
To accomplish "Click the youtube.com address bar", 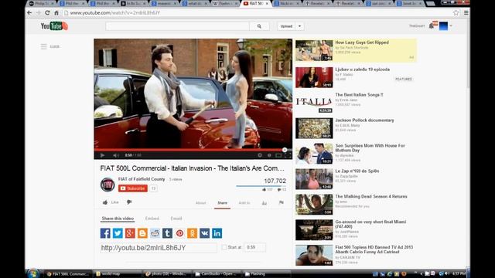I will (x=258, y=13).
